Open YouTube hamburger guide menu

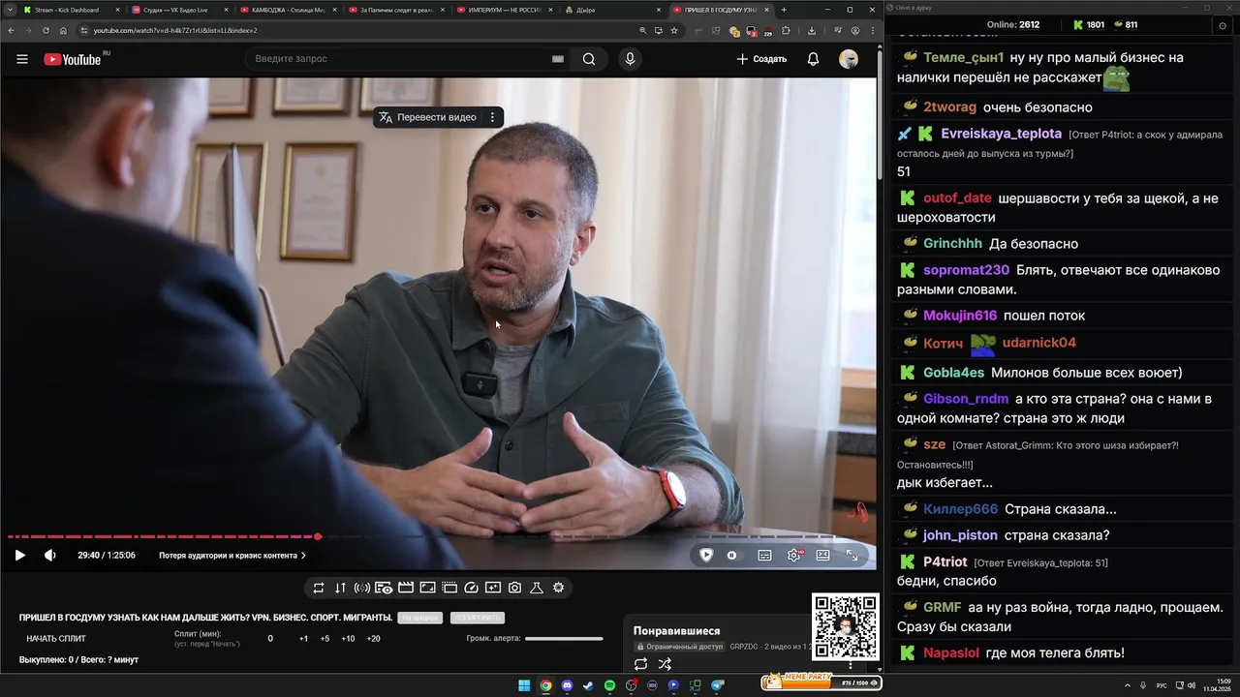[21, 59]
